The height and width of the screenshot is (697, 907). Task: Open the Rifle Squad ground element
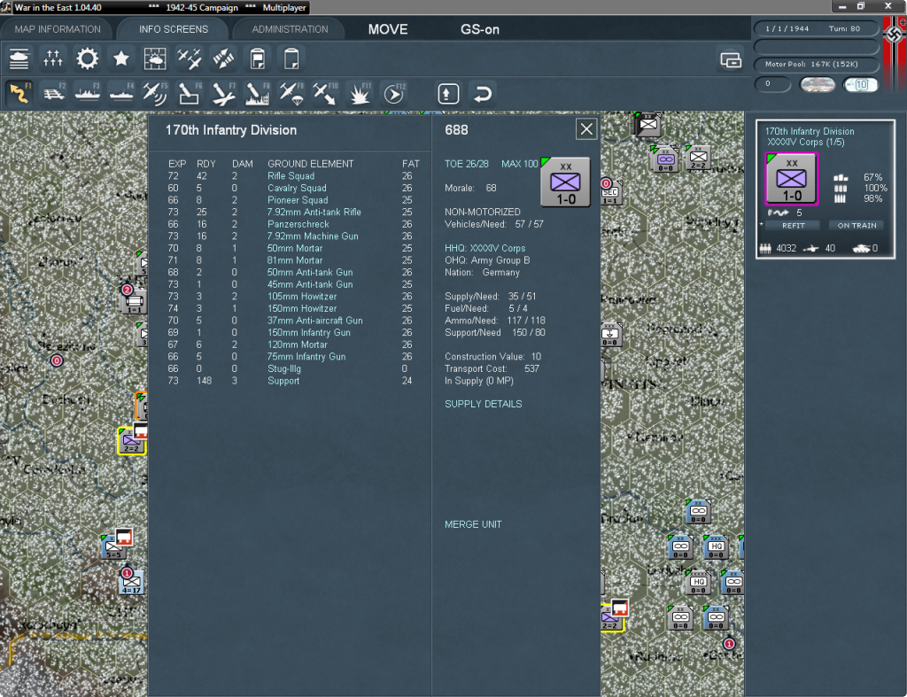point(291,176)
